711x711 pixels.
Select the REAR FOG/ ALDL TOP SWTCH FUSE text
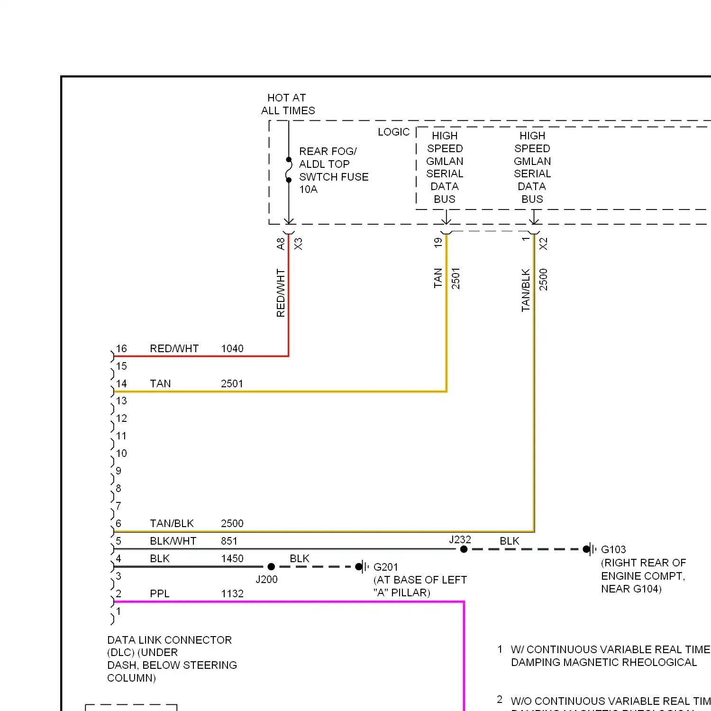click(334, 170)
